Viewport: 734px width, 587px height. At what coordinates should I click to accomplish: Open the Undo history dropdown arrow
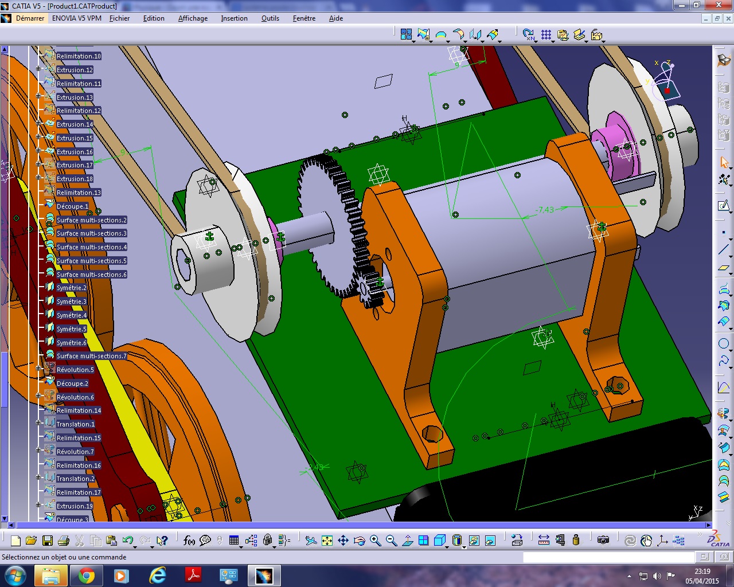click(x=135, y=546)
